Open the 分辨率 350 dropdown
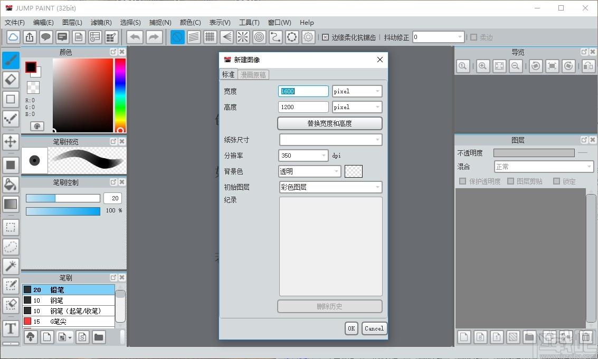Image resolution: width=598 pixels, height=359 pixels. coord(303,156)
